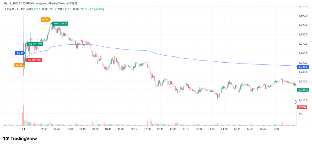
Task: Click the 1,800 price scale label
Action: point(303,16)
